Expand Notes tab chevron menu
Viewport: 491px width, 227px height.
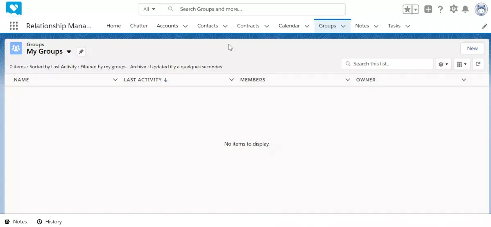tap(376, 26)
